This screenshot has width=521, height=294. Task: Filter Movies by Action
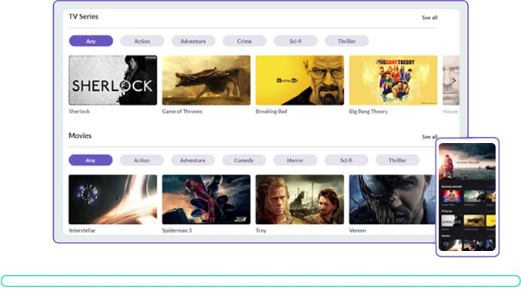click(x=142, y=160)
